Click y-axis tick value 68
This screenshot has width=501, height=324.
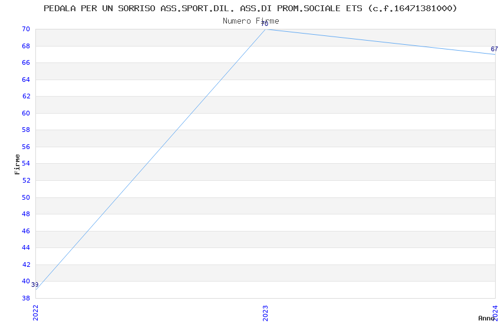point(26,46)
